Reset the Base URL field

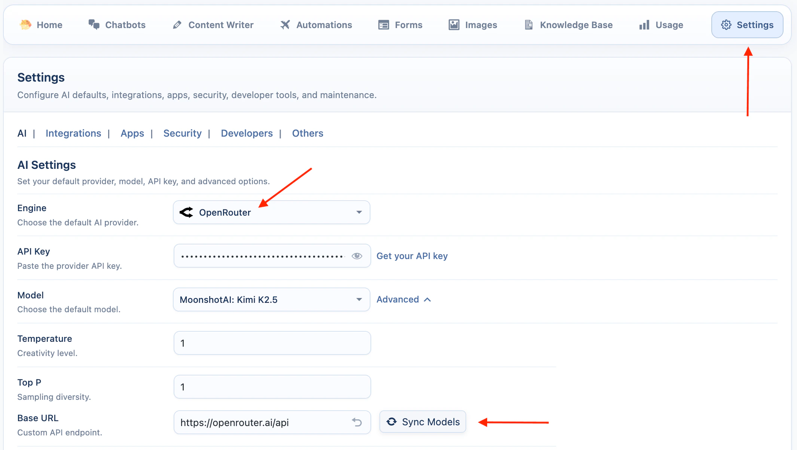tap(357, 422)
